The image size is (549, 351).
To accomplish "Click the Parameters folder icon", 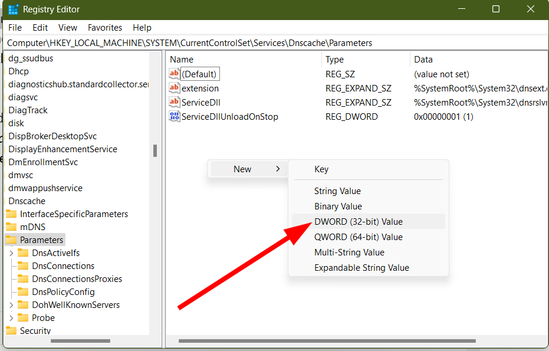I will 12,240.
